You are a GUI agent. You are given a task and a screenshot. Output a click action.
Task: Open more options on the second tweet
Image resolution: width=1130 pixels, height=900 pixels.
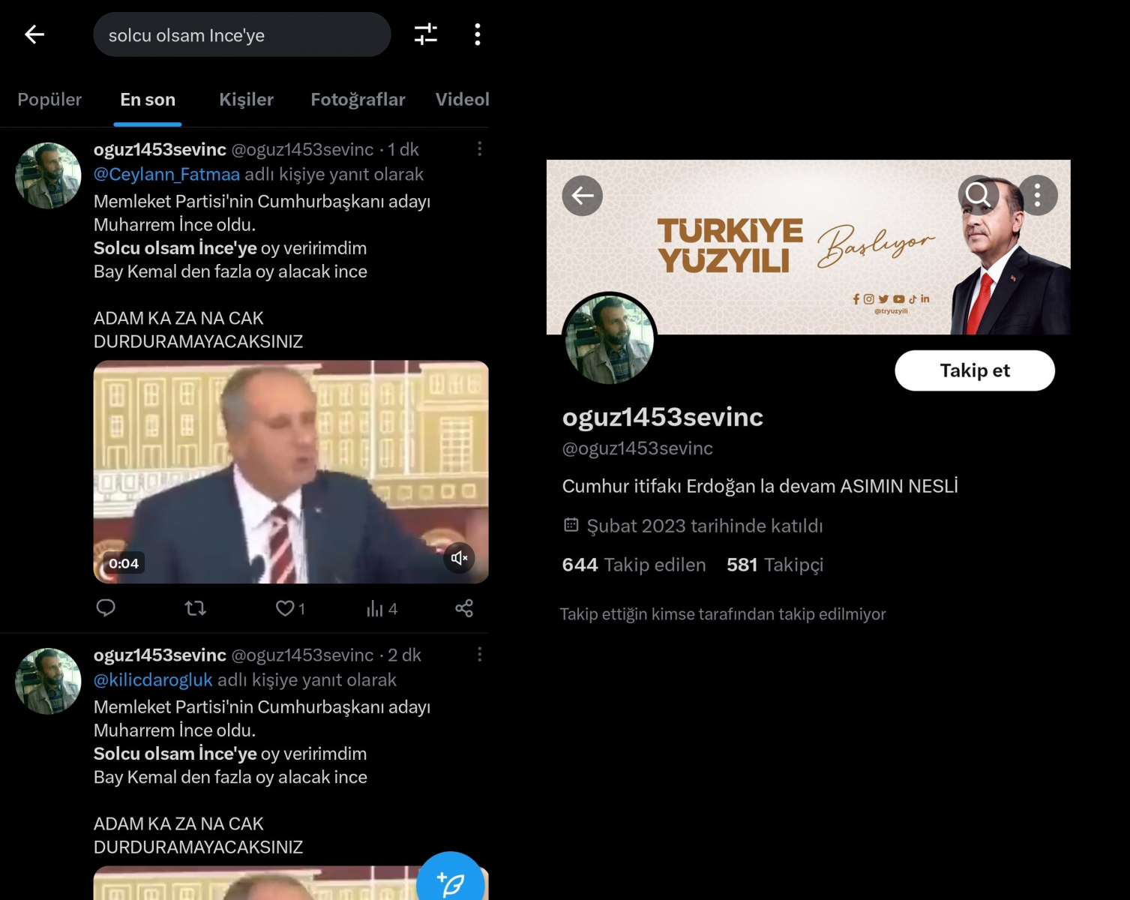[480, 655]
